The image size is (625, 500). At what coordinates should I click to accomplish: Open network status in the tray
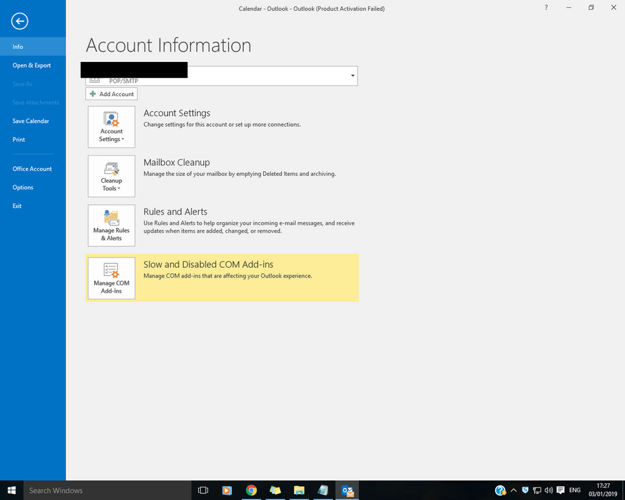click(x=537, y=491)
